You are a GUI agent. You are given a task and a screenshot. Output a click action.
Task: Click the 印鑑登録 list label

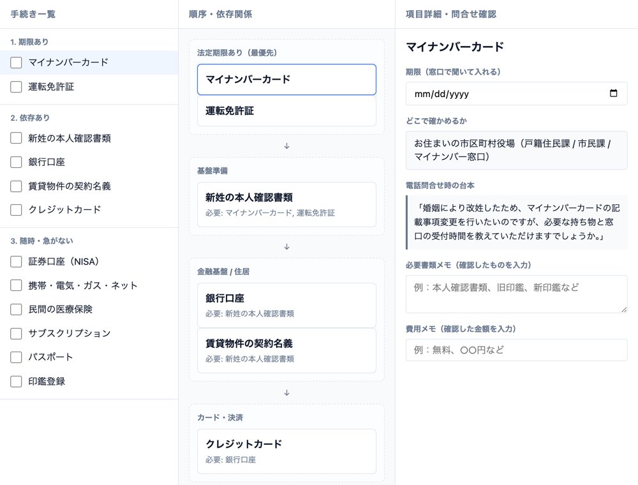pyautogui.click(x=47, y=381)
